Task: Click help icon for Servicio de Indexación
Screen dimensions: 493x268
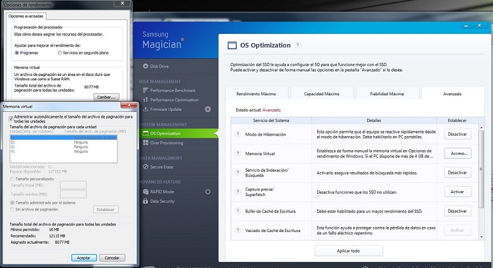Action: (238, 173)
